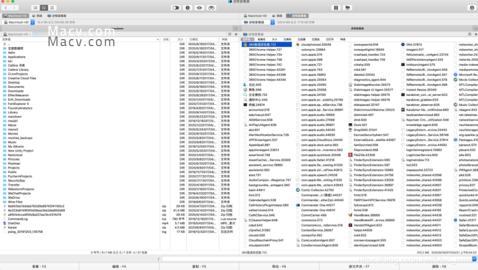Sort right panel by 文件名 header
Viewport: 478px width, 270px height.
tap(247, 39)
